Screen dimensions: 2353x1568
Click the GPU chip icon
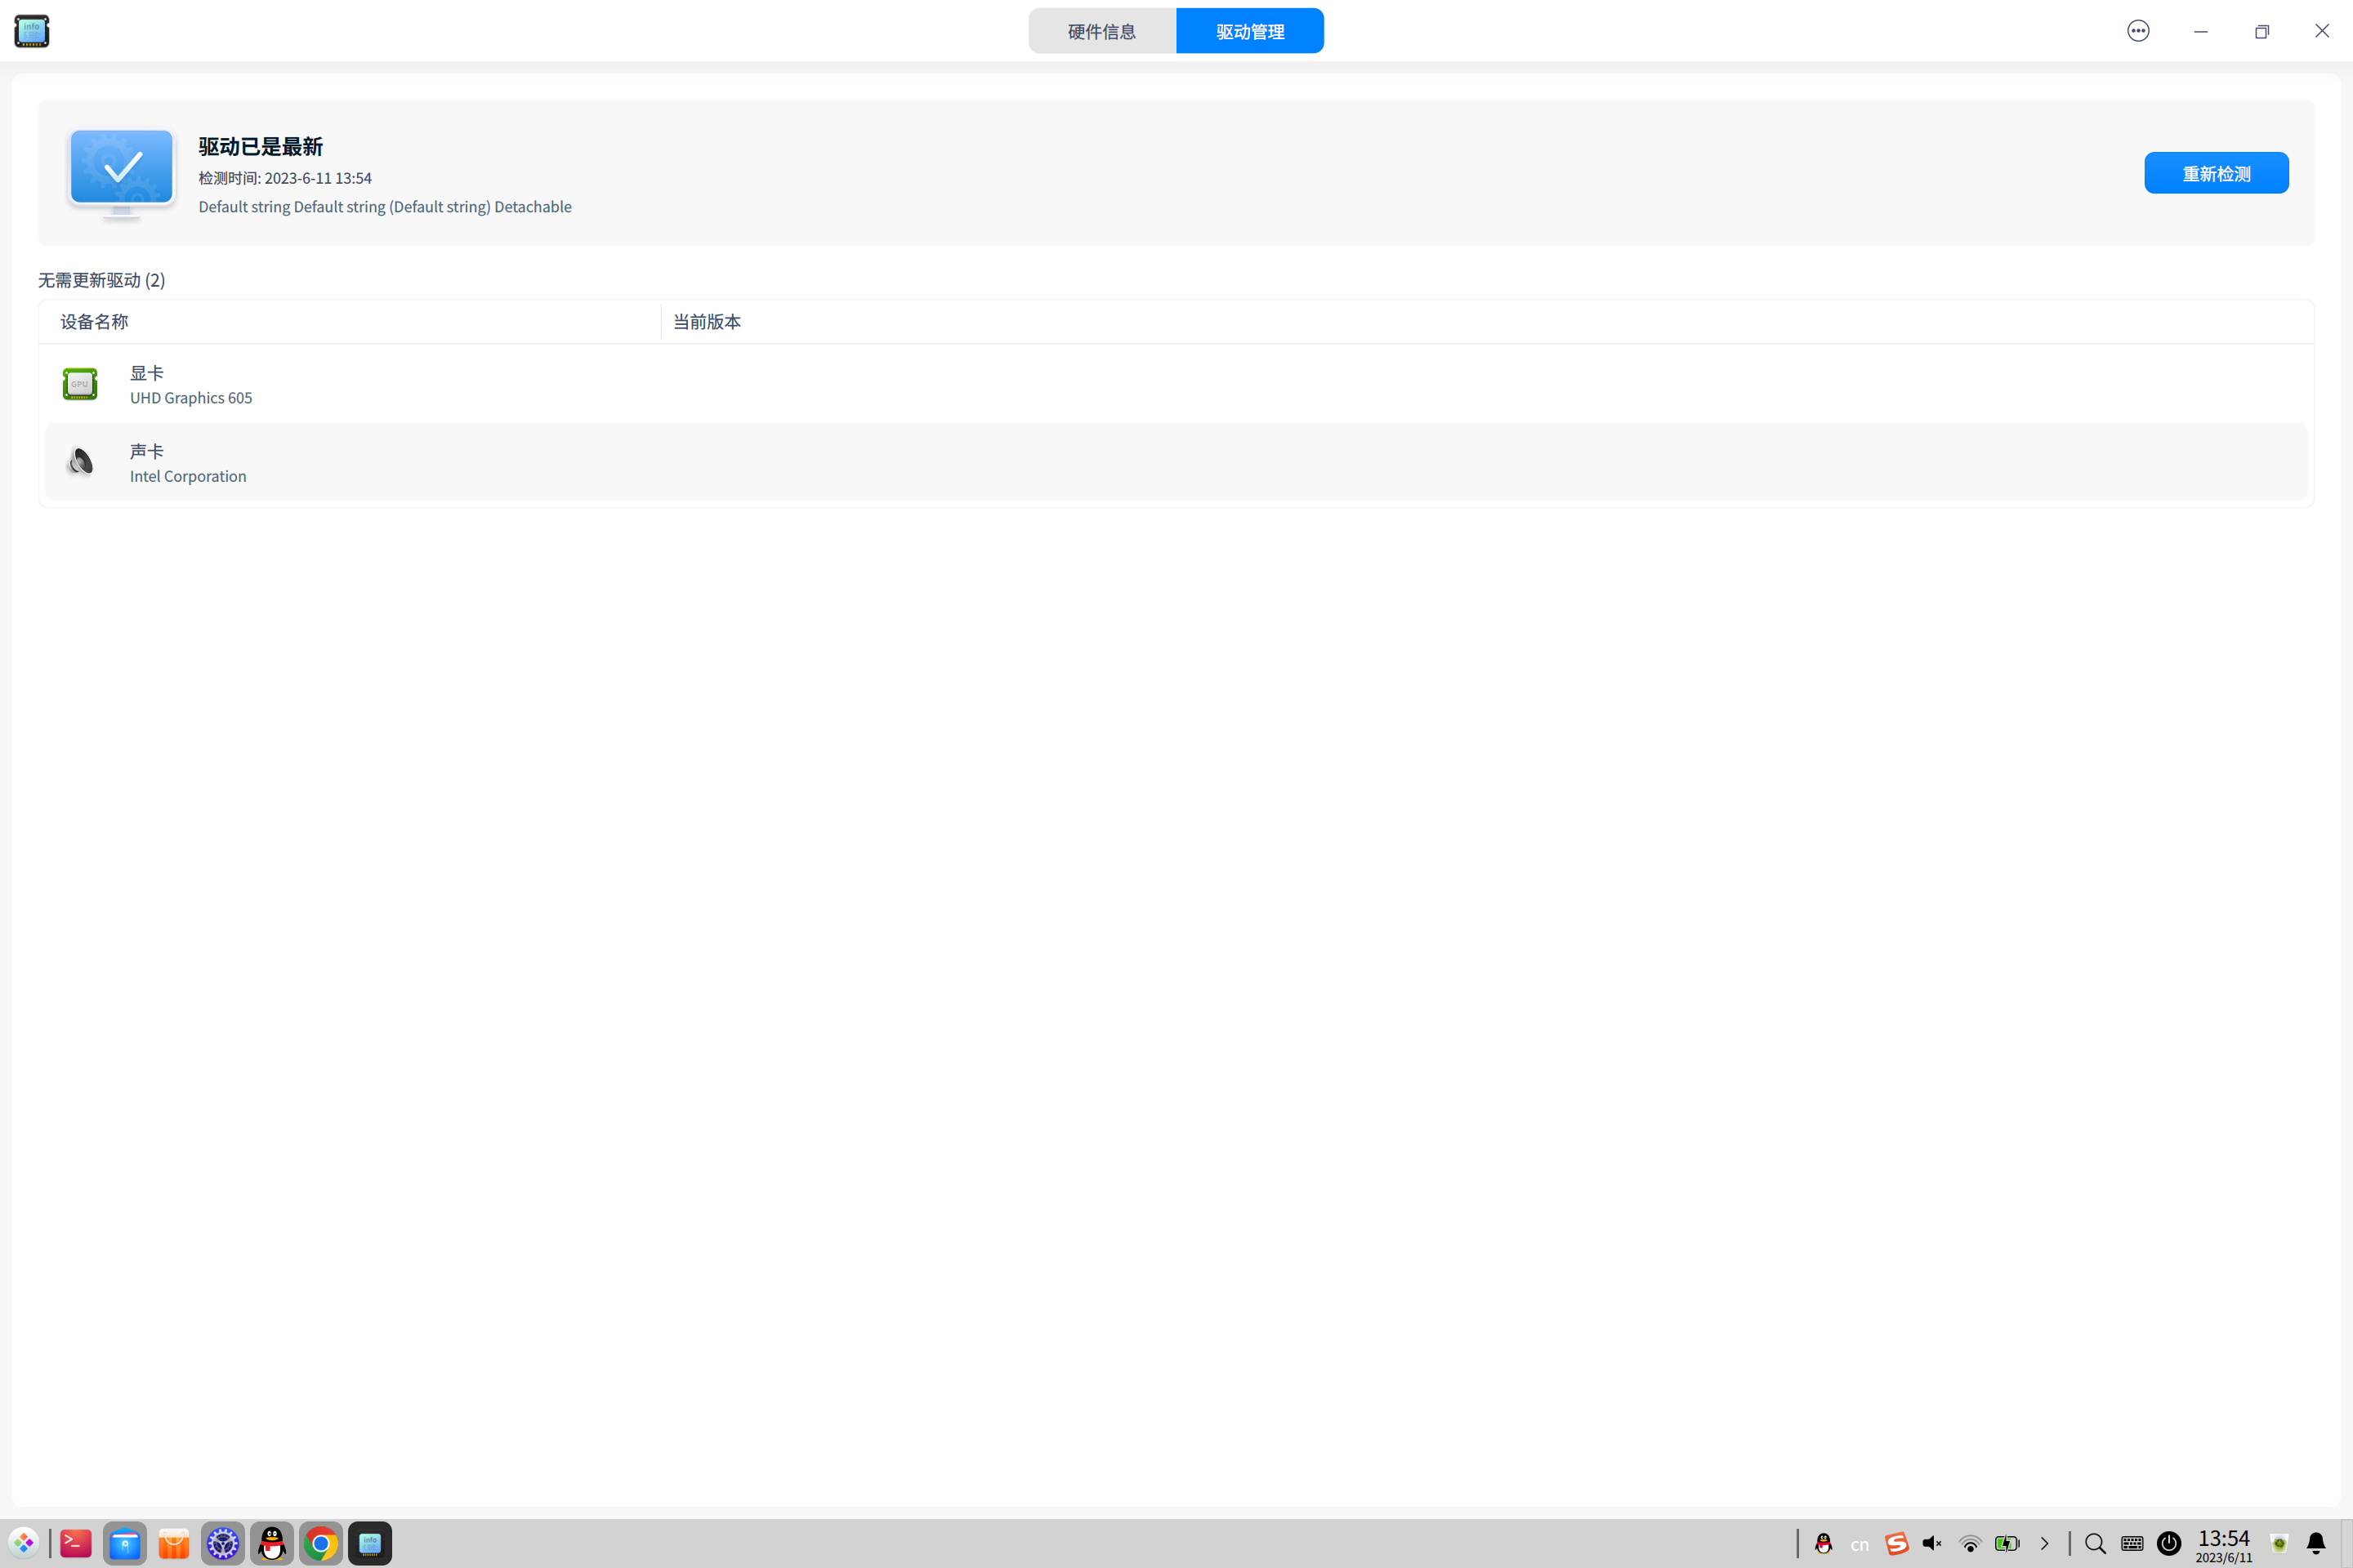pos(80,384)
